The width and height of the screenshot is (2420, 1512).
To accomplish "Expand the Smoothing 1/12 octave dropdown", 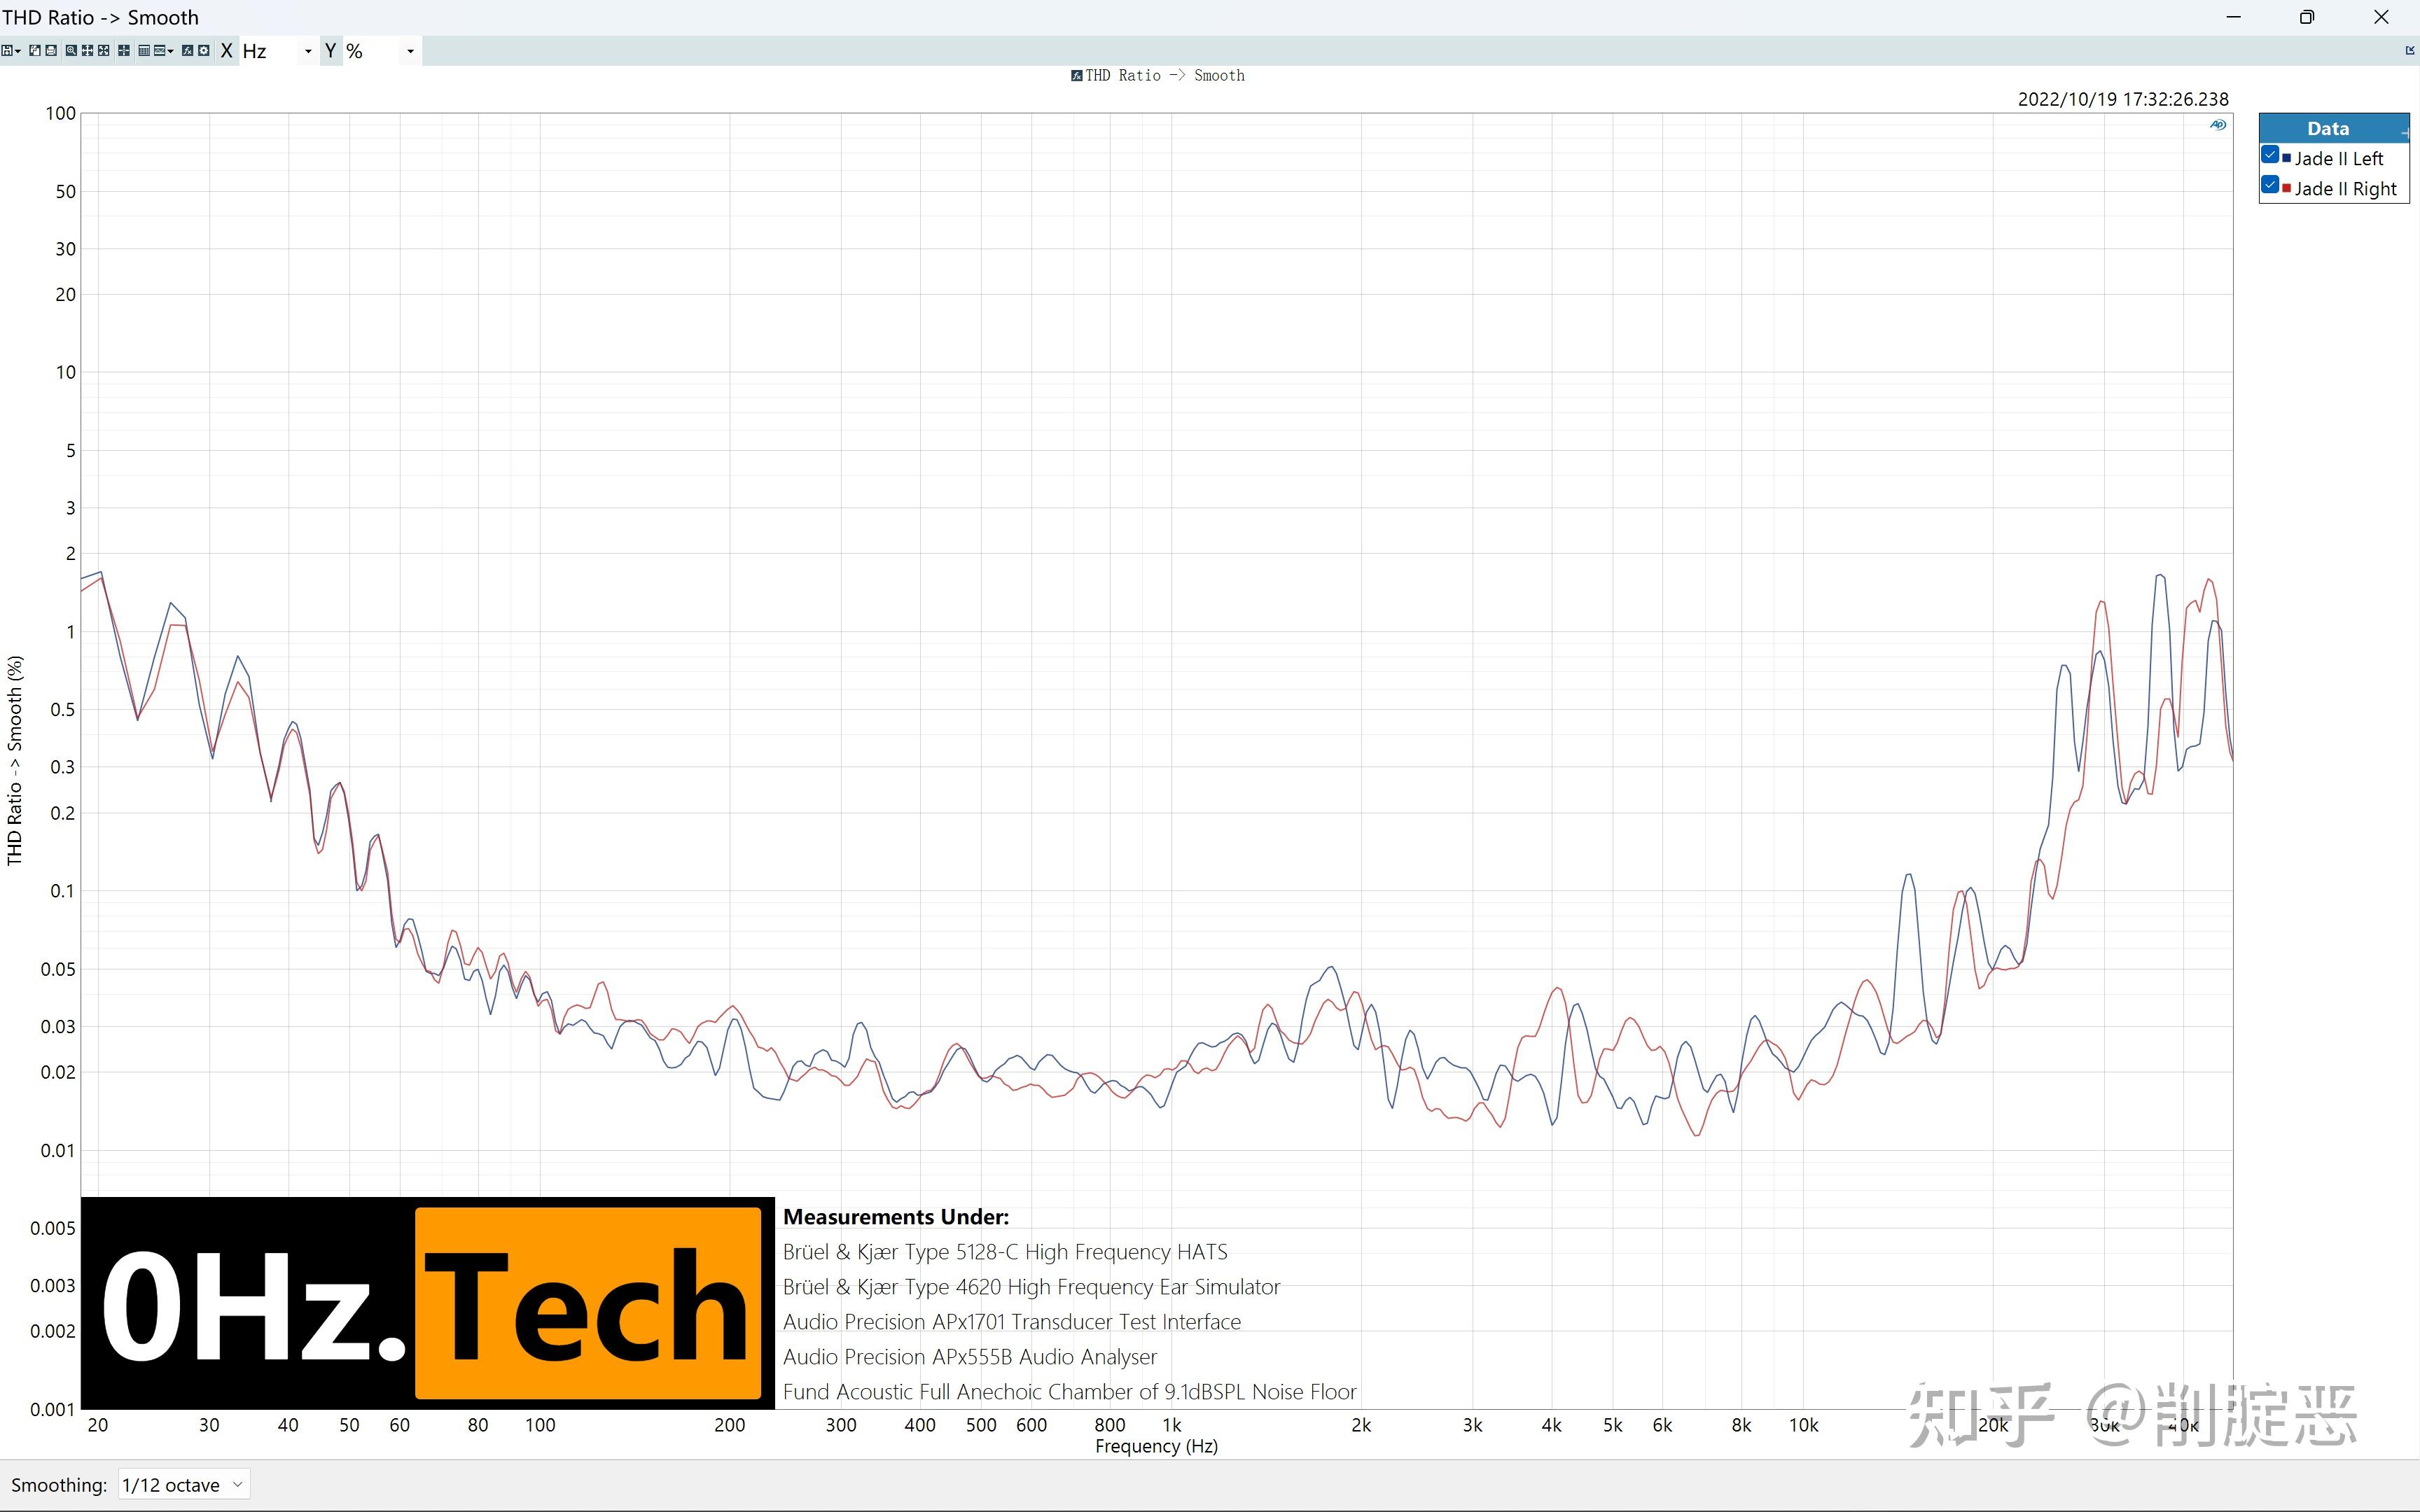I will 184,1485.
